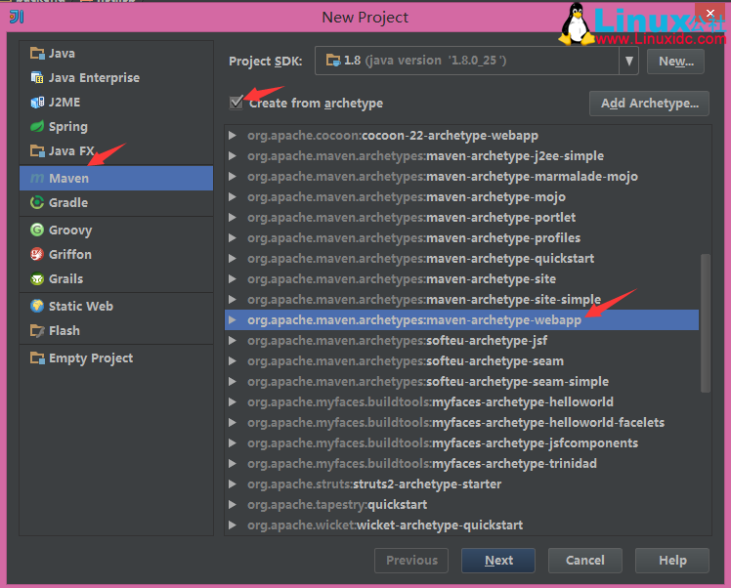This screenshot has width=731, height=588.
Task: Click the Next button
Action: (498, 560)
